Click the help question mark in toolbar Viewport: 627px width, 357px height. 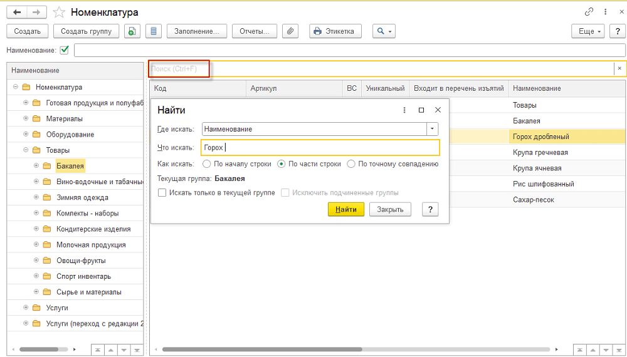click(618, 31)
